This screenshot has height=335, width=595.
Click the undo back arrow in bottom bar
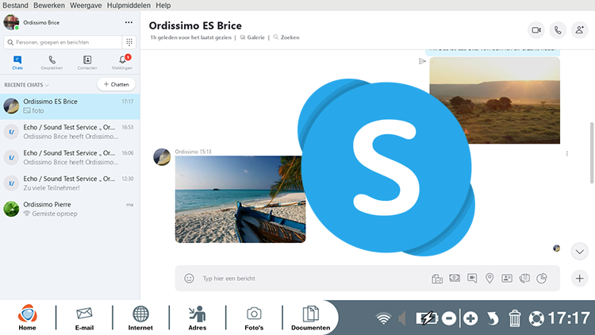pos(493,318)
